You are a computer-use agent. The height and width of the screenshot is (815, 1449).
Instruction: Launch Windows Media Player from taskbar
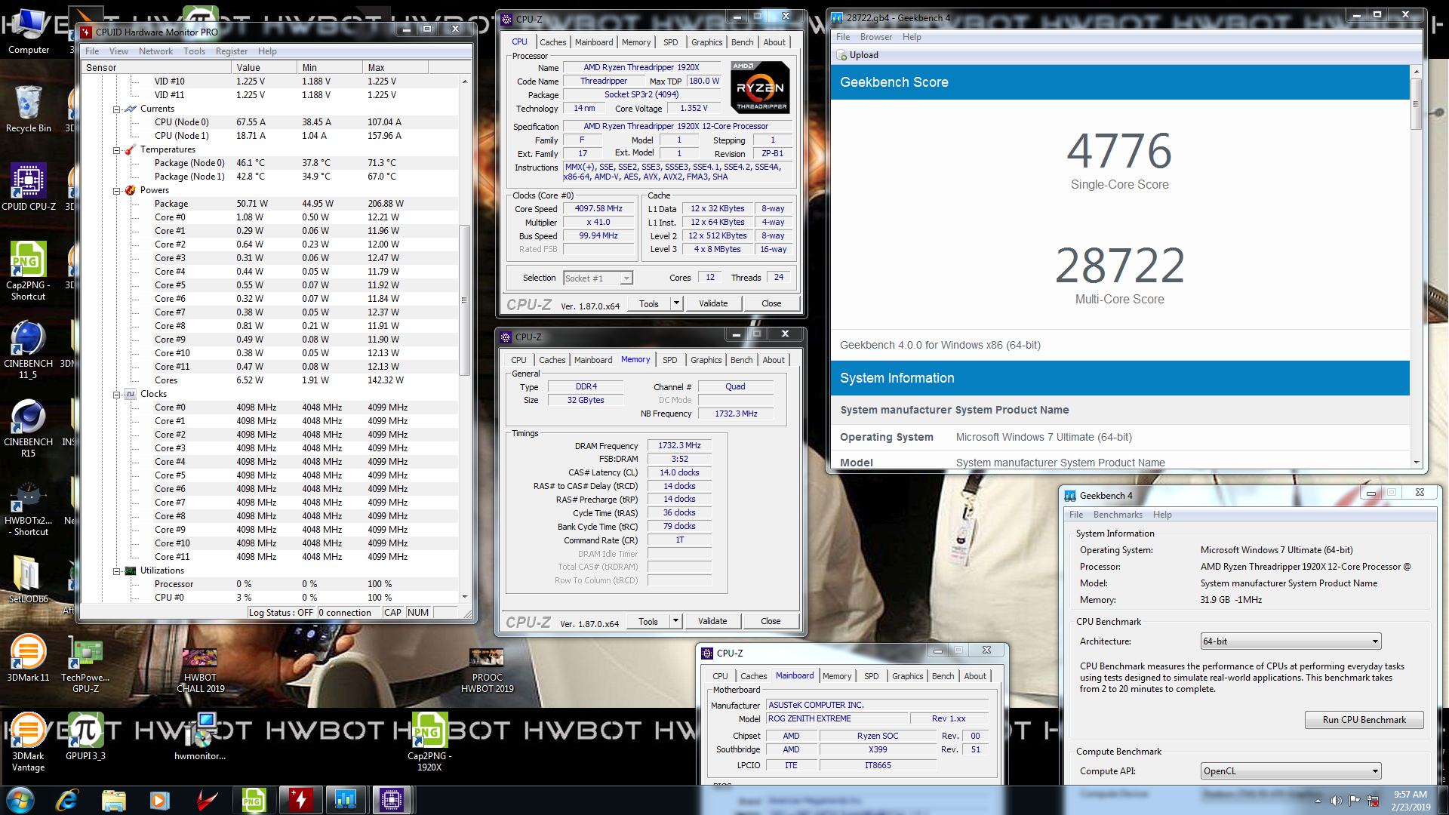point(159,800)
